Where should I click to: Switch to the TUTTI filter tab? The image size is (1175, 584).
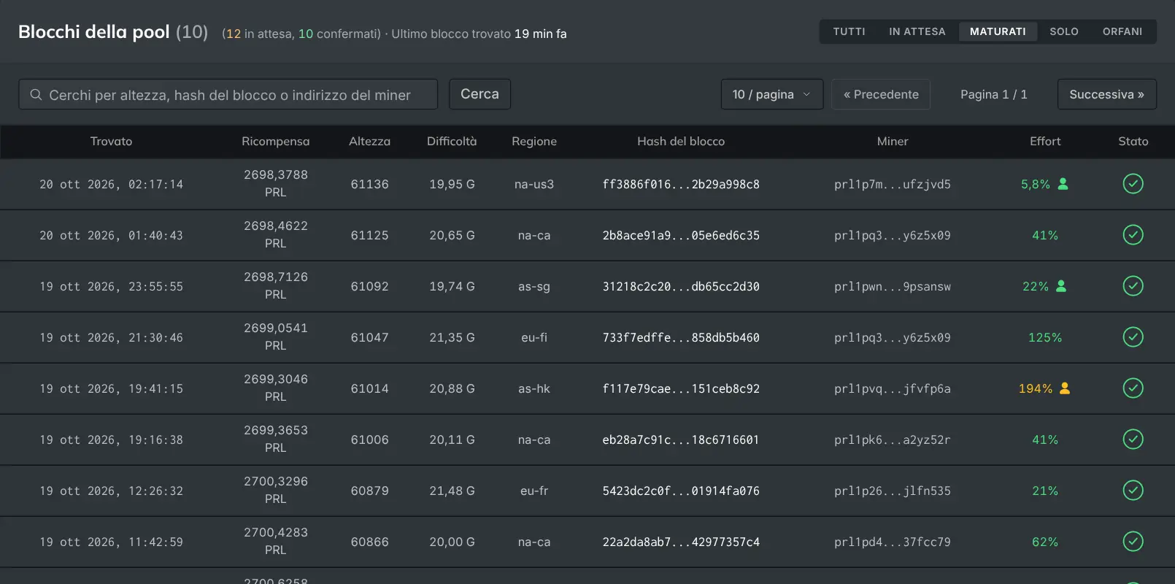850,31
